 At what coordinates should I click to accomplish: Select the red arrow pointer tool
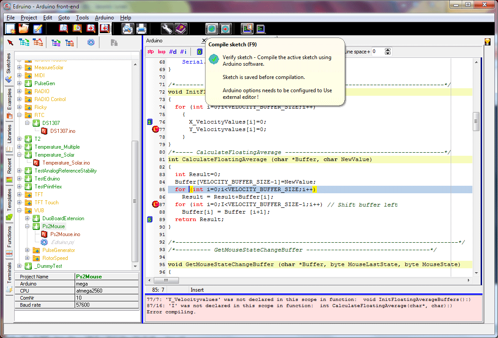(11, 42)
